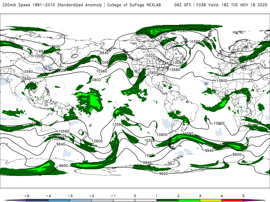Image resolution: width=270 pixels, height=202 pixels.
Task: Click the light blue -3 to -2 colorbar segment
Action: 81,200
